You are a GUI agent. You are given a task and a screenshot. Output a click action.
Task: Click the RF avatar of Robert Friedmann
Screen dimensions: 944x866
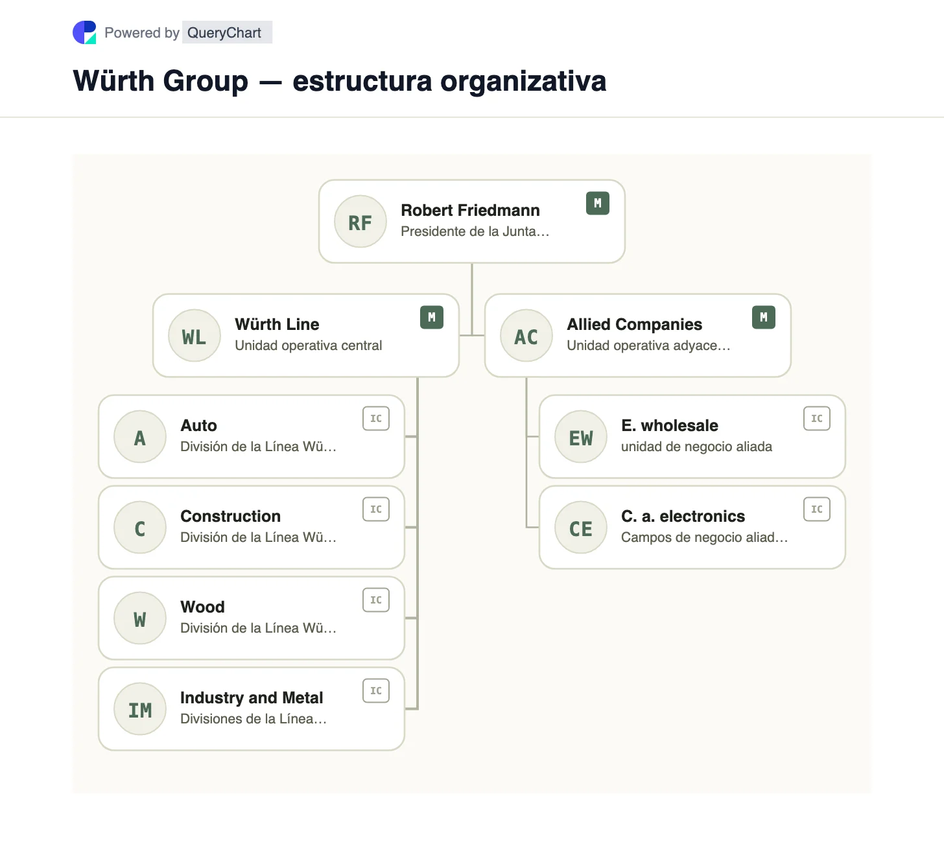tap(360, 222)
